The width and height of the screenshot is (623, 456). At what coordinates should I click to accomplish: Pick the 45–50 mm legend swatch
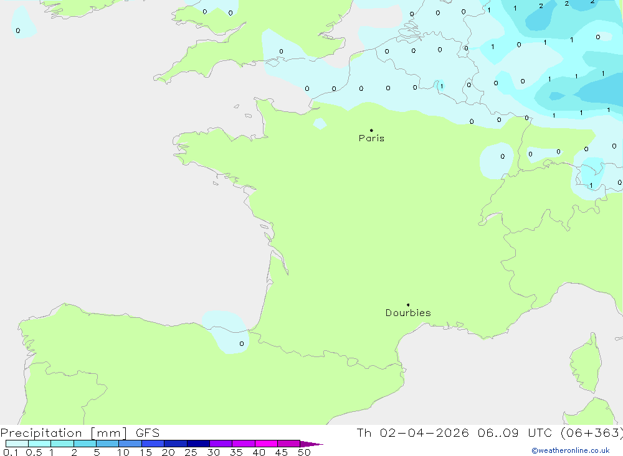[x=289, y=444]
